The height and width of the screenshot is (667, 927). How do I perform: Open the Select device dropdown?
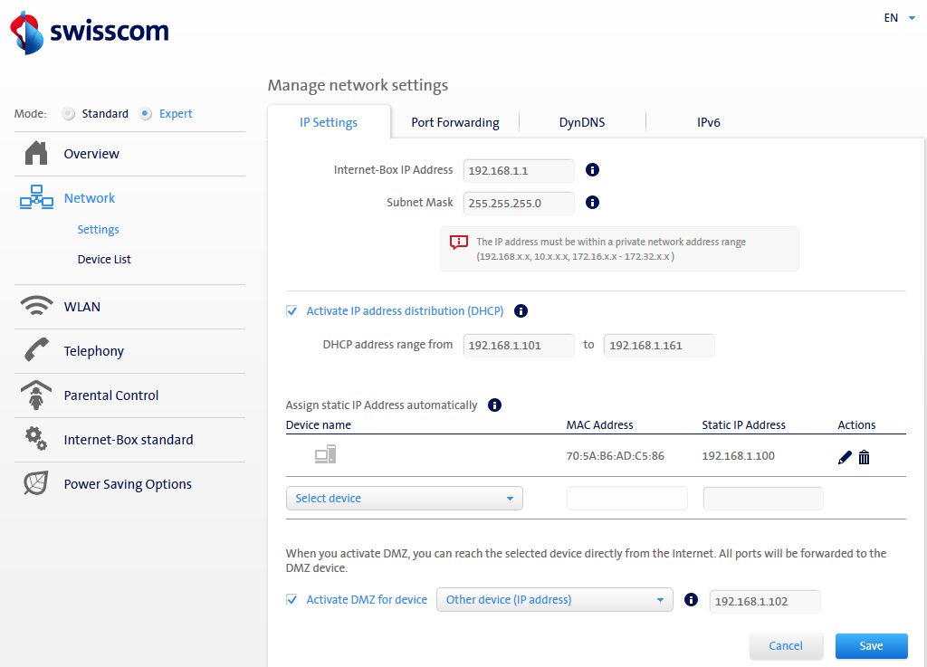[x=404, y=499]
